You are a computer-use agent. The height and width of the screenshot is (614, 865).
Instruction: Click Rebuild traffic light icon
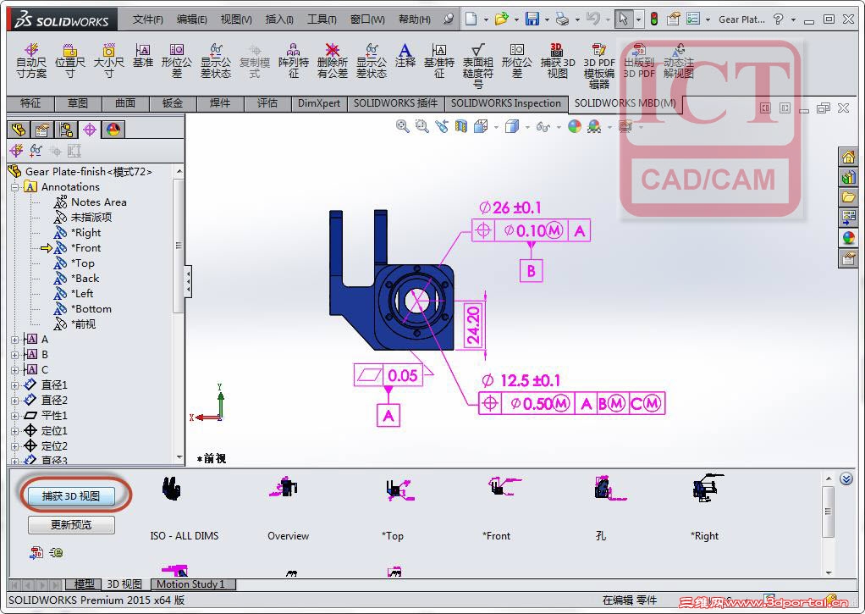(x=653, y=19)
